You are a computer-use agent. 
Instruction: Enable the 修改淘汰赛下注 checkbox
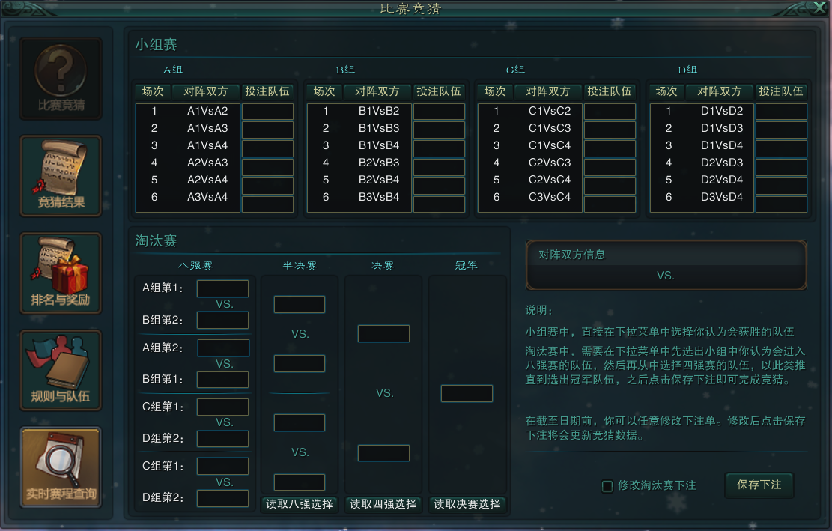coord(607,486)
